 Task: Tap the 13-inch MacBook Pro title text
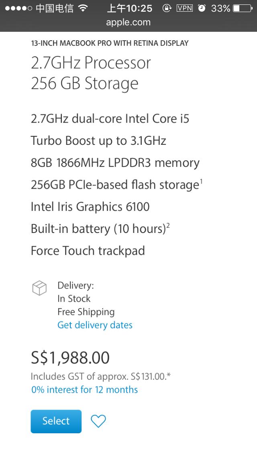(110, 43)
